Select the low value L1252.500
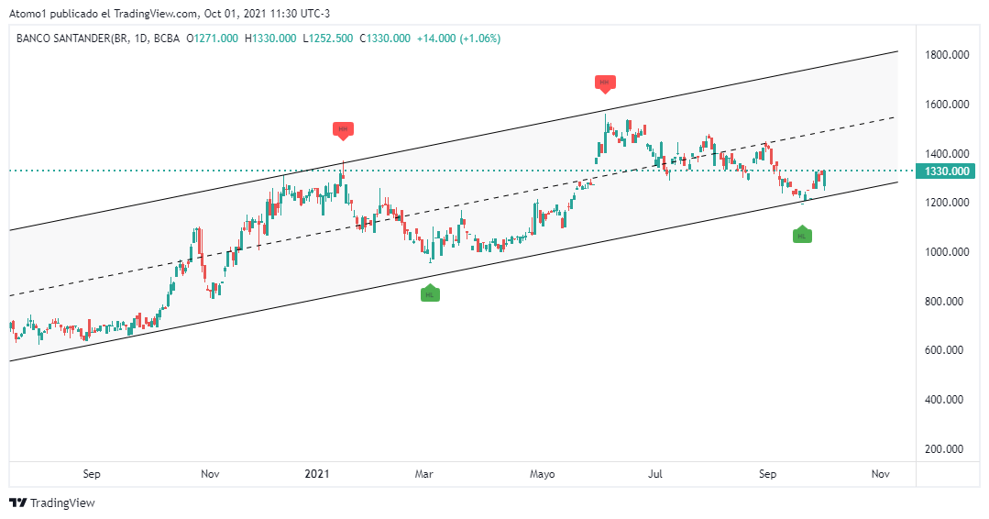Viewport: 989px width, 519px height. (x=328, y=38)
